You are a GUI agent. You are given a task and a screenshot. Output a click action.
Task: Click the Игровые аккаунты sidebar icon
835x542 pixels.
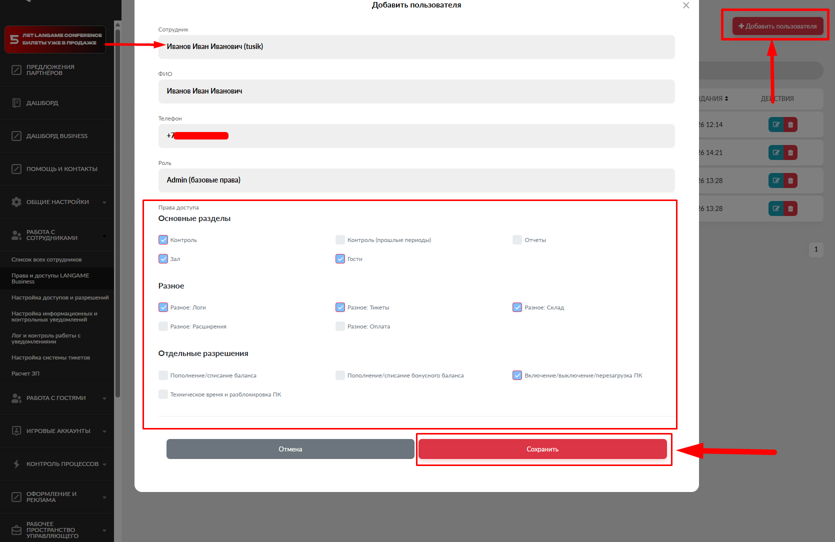tap(16, 431)
